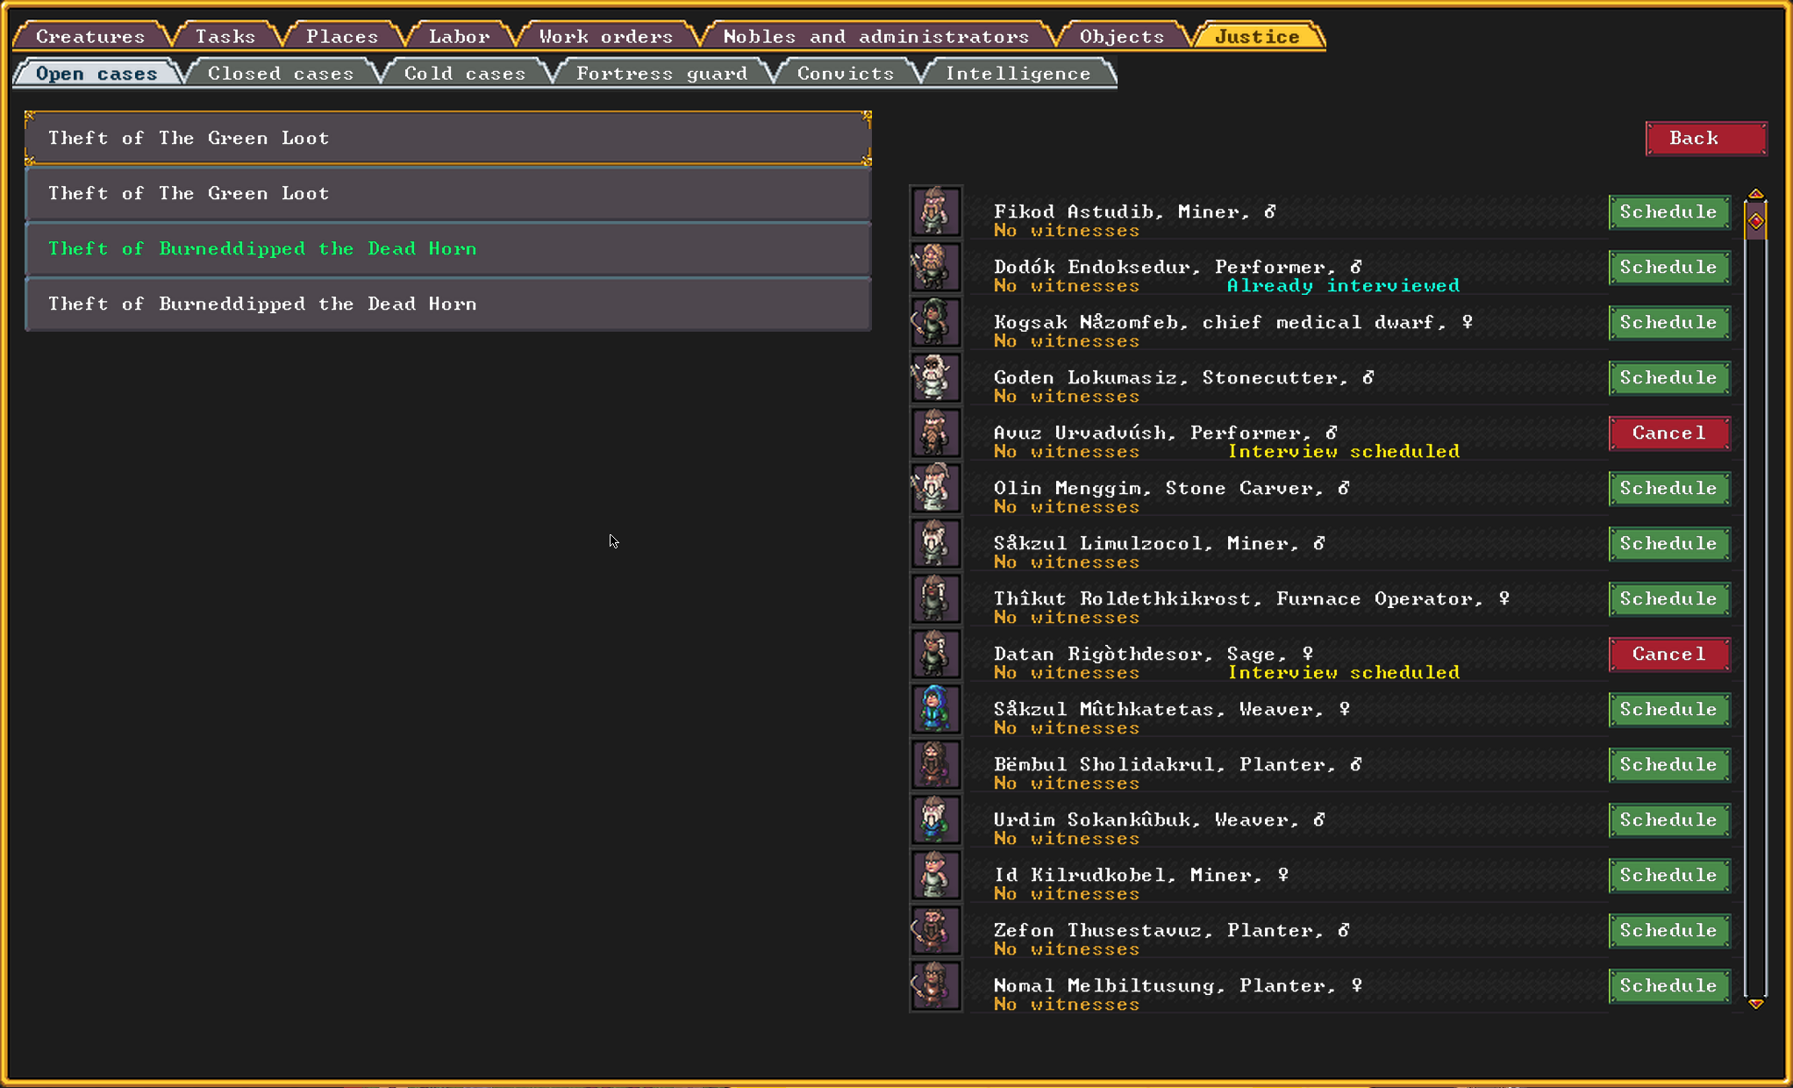Open the Nobles and administrators tab
The width and height of the screenshot is (1793, 1088).
pyautogui.click(x=875, y=37)
